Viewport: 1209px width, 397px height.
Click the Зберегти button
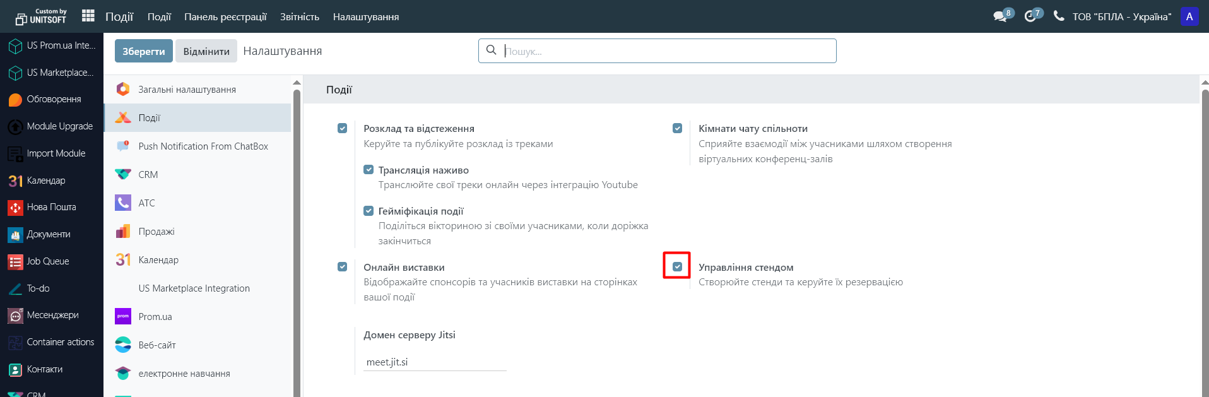pyautogui.click(x=143, y=51)
